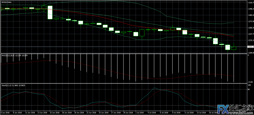Click the Stochastic 100 level label
Image resolution: width=254 pixels, height=115 pixels.
pyautogui.click(x=250, y=85)
